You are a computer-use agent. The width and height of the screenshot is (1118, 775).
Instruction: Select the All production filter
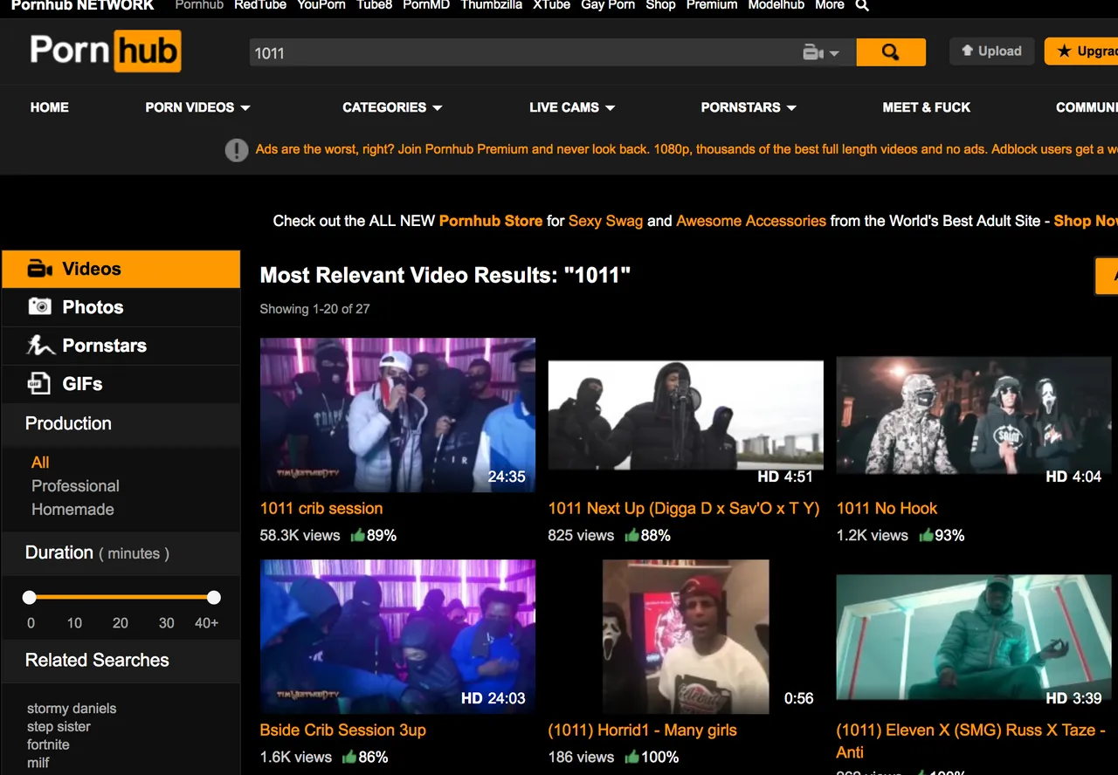tap(40, 463)
